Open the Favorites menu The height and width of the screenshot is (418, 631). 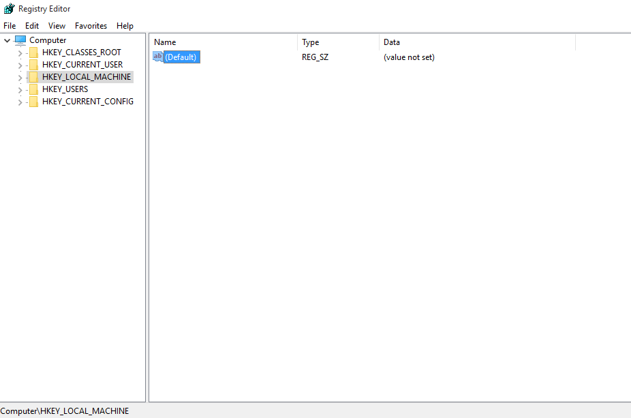click(91, 25)
